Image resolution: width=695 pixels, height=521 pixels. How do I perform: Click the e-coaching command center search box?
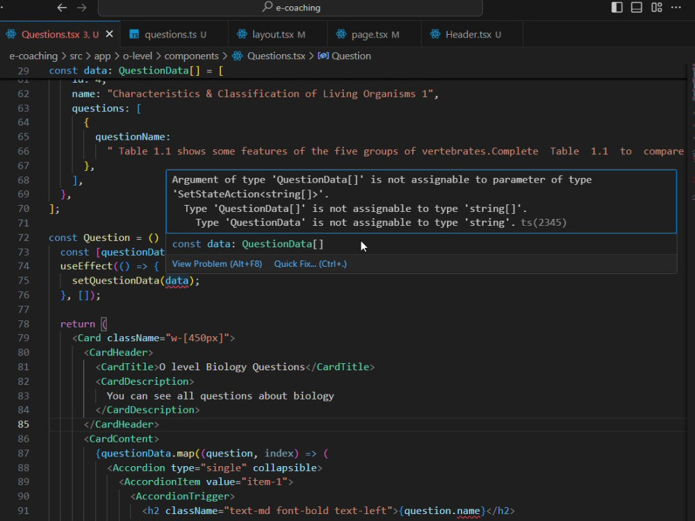[x=291, y=8]
